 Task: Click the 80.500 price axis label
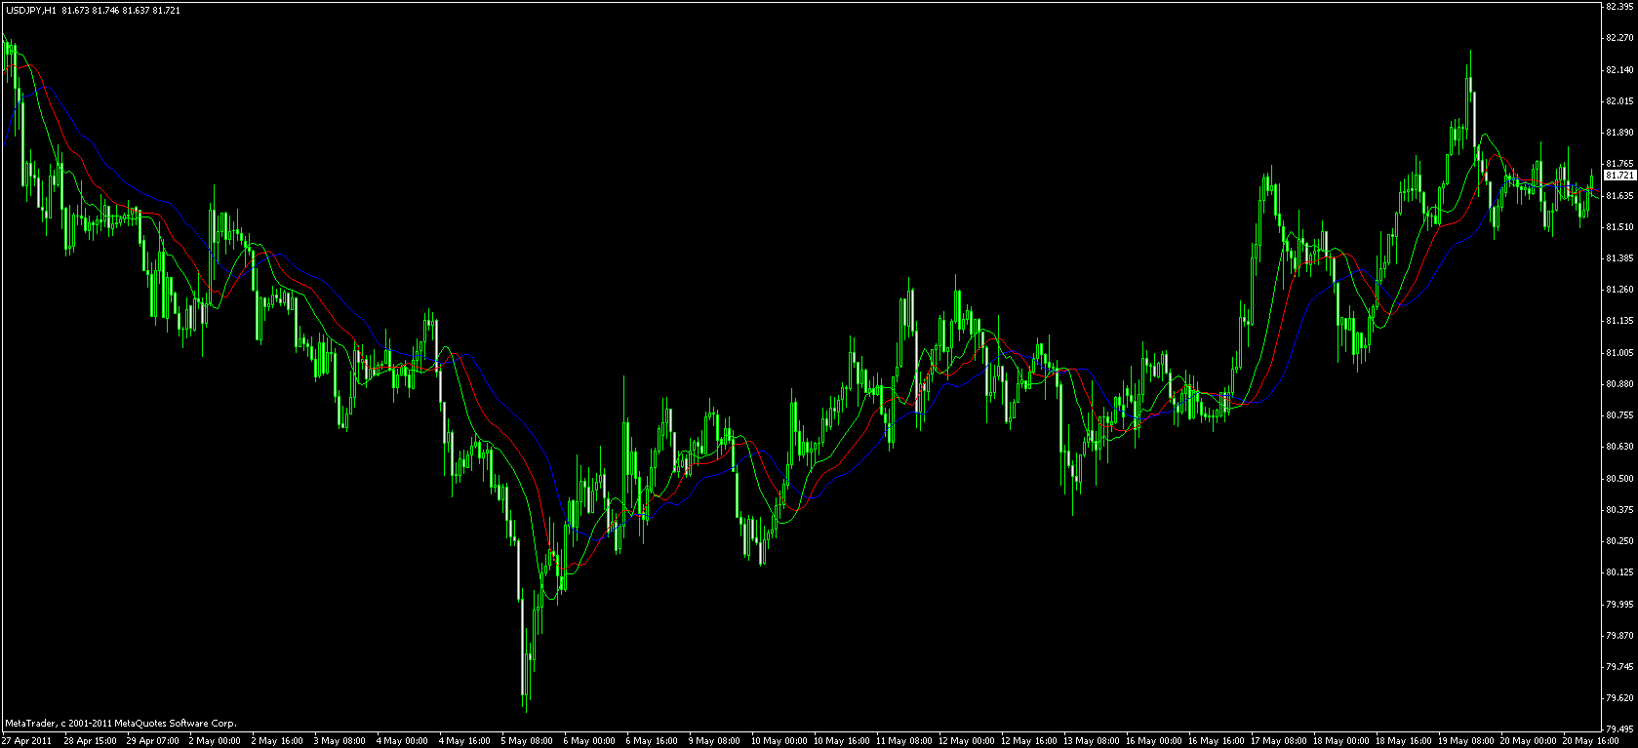(1618, 479)
